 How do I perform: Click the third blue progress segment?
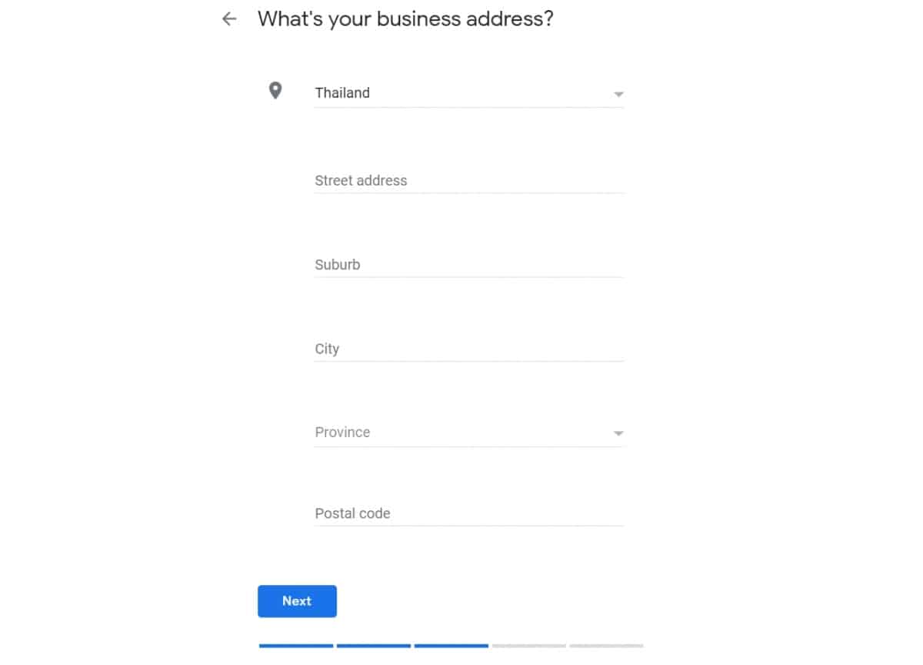(x=452, y=646)
